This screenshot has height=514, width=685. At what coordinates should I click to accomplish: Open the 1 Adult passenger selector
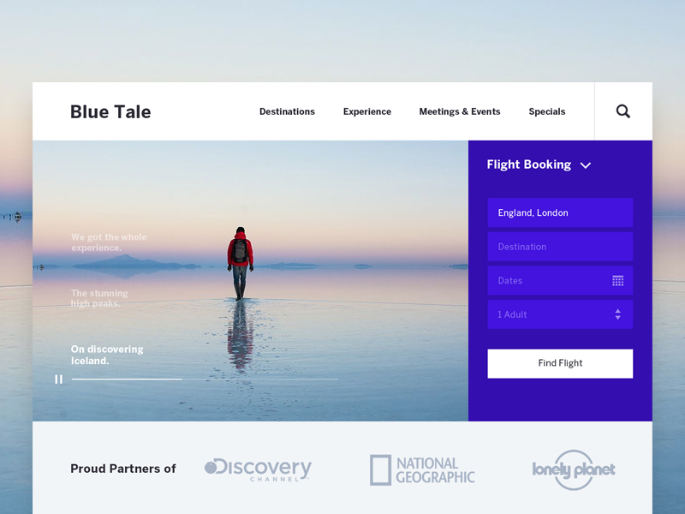coord(560,314)
